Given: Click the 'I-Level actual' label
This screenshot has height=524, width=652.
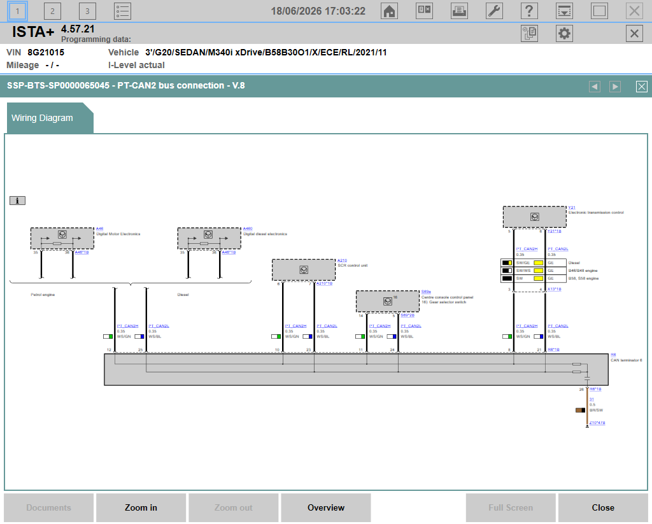Looking at the screenshot, I should click(136, 66).
